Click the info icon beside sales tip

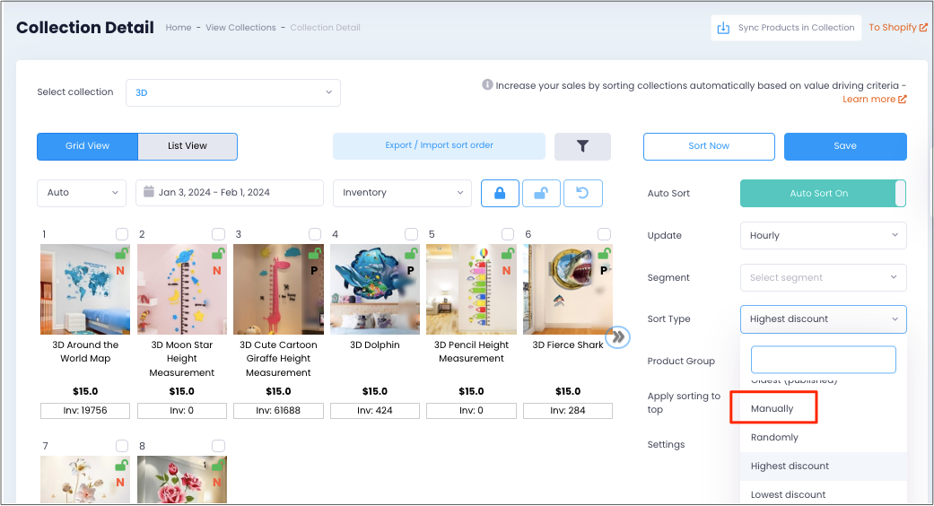point(487,84)
